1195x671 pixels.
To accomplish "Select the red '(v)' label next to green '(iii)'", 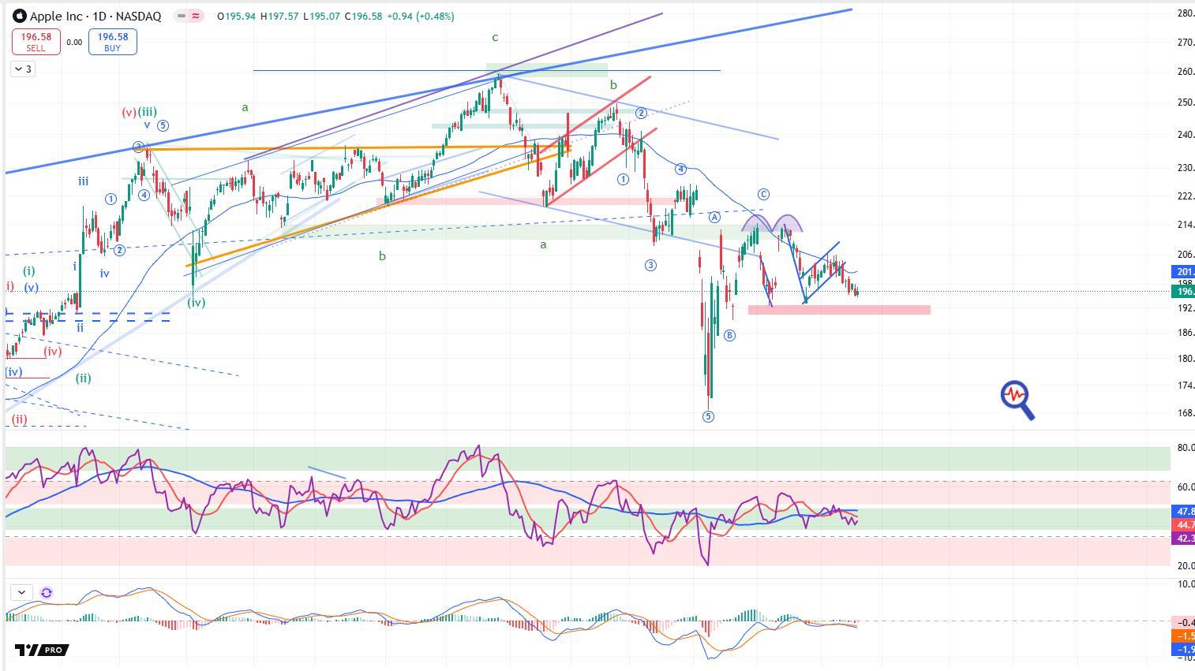I will tap(129, 112).
